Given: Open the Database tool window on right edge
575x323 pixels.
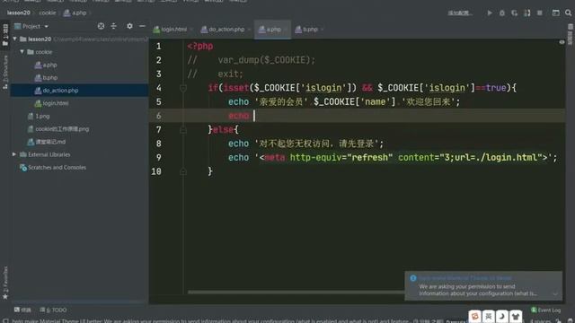Looking at the screenshot, I should [571, 35].
